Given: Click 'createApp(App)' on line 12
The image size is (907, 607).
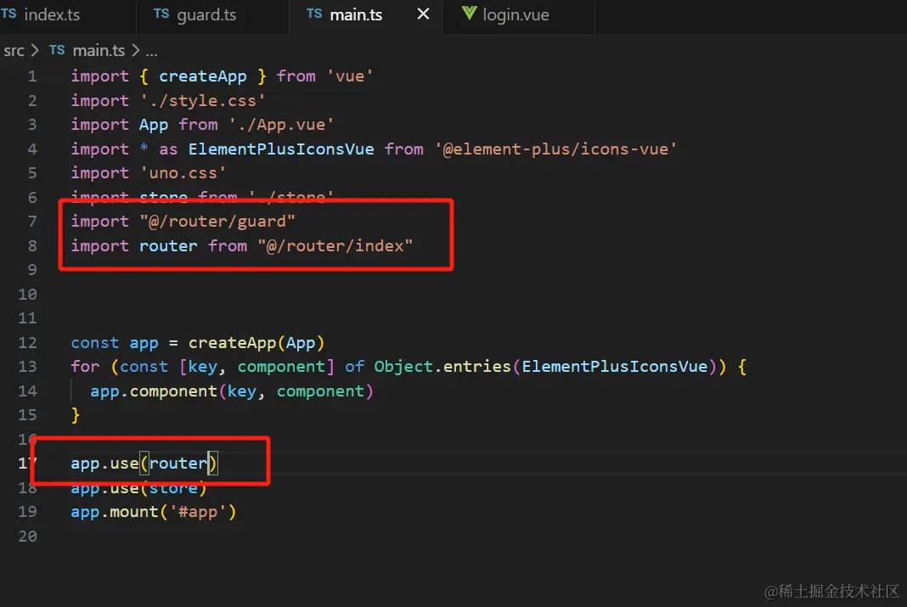Looking at the screenshot, I should coord(256,343).
